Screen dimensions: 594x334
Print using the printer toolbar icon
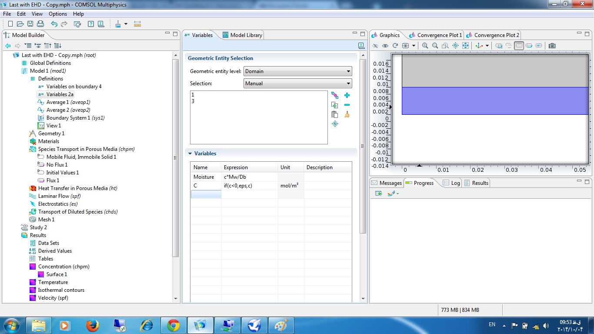(40, 24)
